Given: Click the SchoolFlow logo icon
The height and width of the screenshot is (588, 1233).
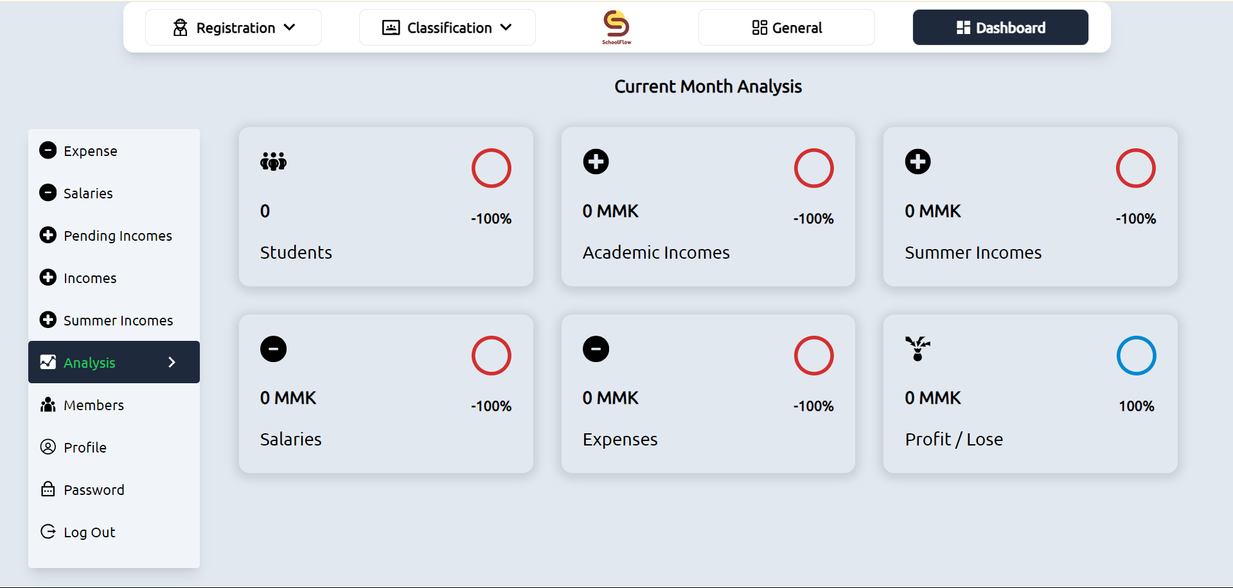Looking at the screenshot, I should coord(616,27).
